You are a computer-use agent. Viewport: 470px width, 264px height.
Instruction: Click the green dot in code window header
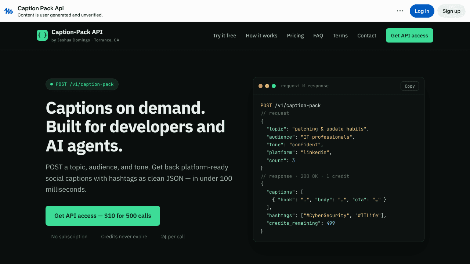click(x=274, y=86)
